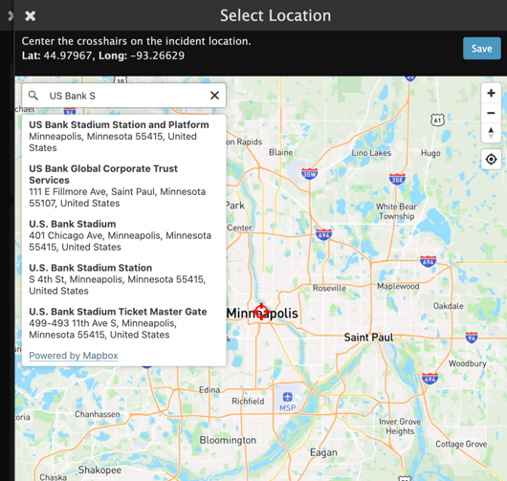The width and height of the screenshot is (507, 481).
Task: Click the Maplewood map label
Action: pyautogui.click(x=398, y=286)
